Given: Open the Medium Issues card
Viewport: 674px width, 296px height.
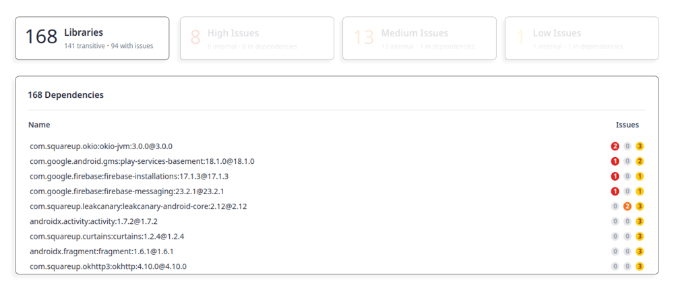Looking at the screenshot, I should point(419,38).
